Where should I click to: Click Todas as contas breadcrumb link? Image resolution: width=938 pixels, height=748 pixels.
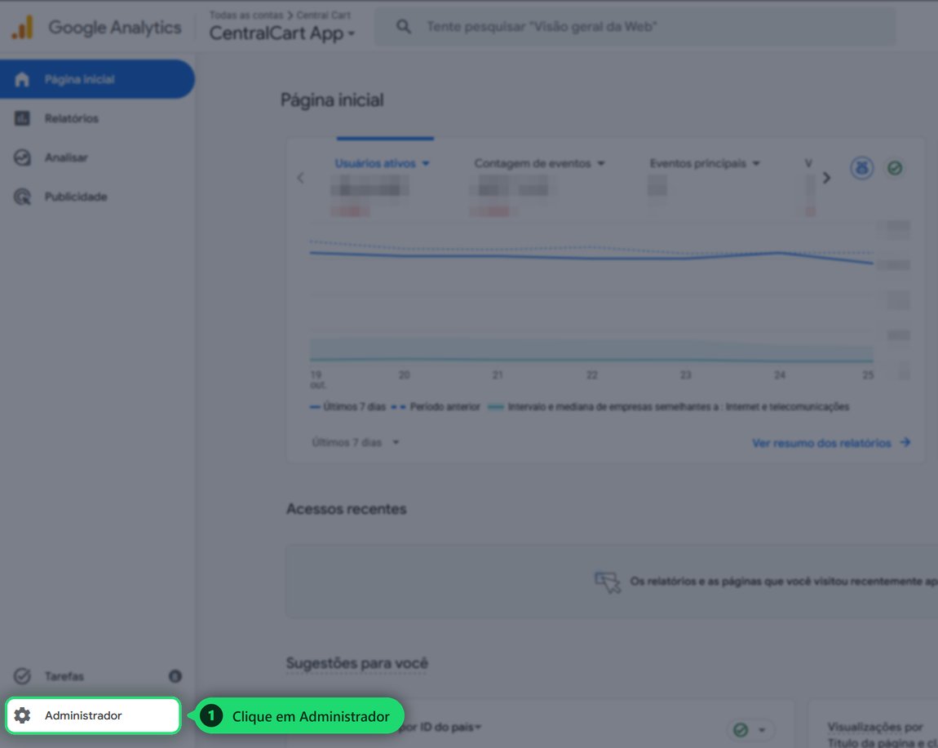click(246, 15)
